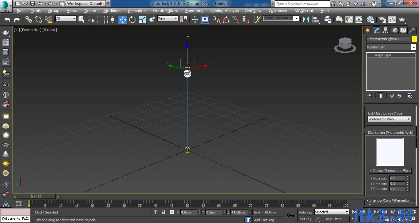The image size is (419, 223).
Task: Click the Align tool icon
Action: click(x=316, y=20)
